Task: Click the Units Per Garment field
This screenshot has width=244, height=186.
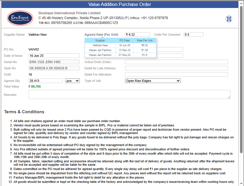Action: pos(194,35)
